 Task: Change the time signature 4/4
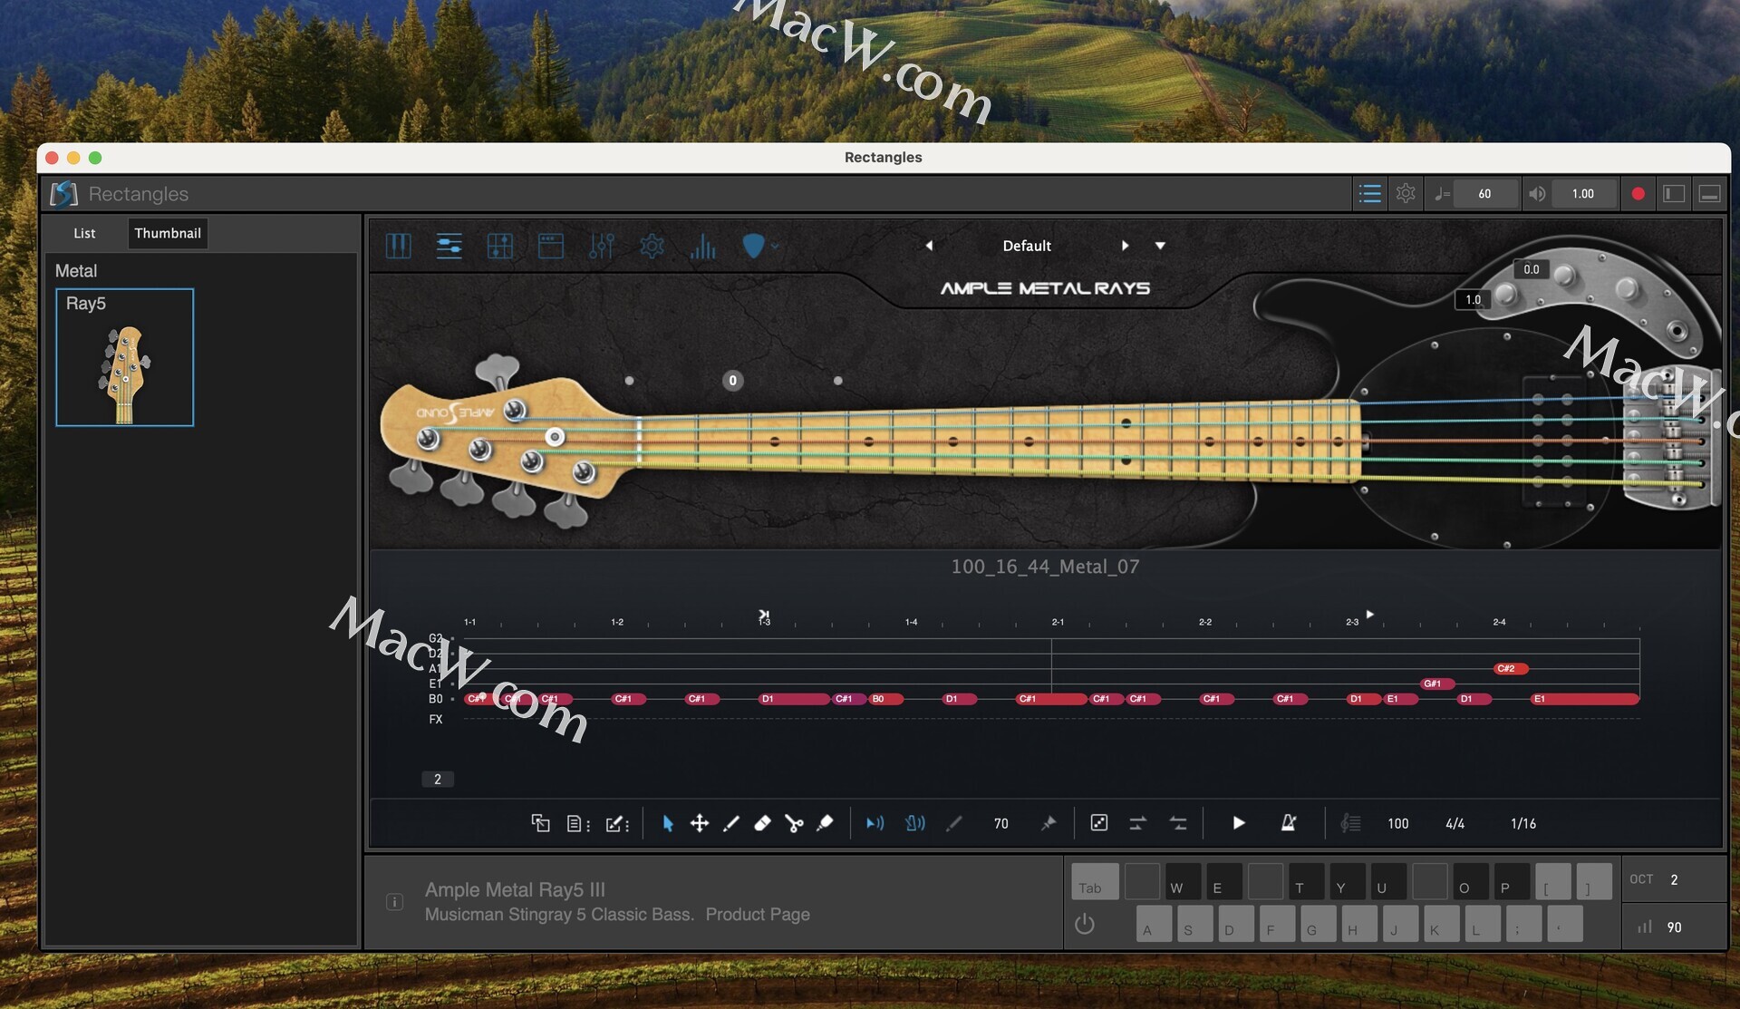click(1455, 823)
